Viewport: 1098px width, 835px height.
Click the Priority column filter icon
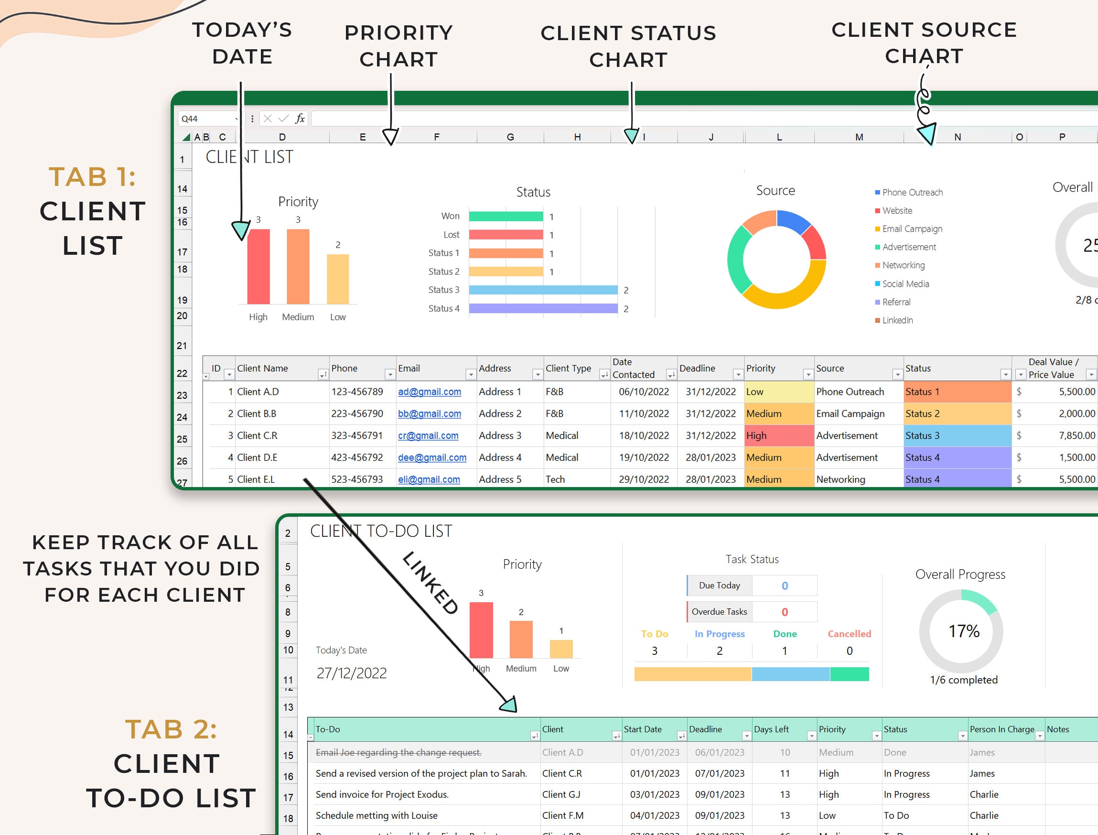point(809,374)
